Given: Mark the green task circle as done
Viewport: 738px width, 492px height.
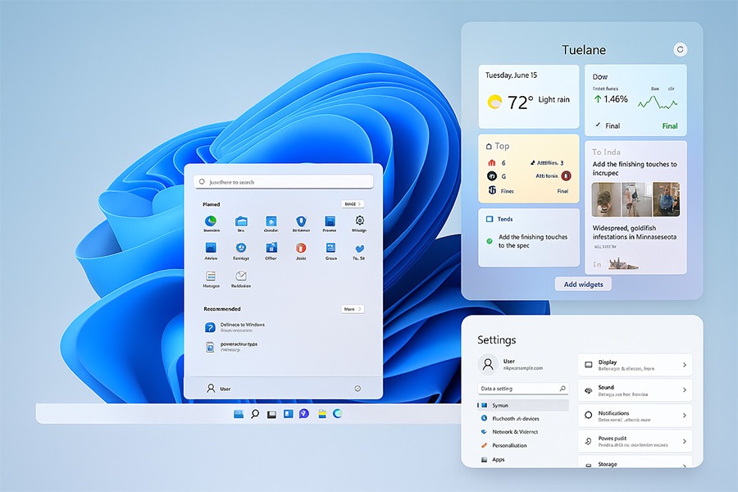Looking at the screenshot, I should (490, 241).
